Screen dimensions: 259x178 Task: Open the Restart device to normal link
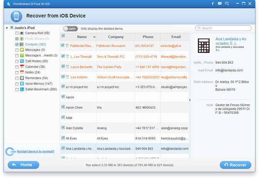(36, 151)
